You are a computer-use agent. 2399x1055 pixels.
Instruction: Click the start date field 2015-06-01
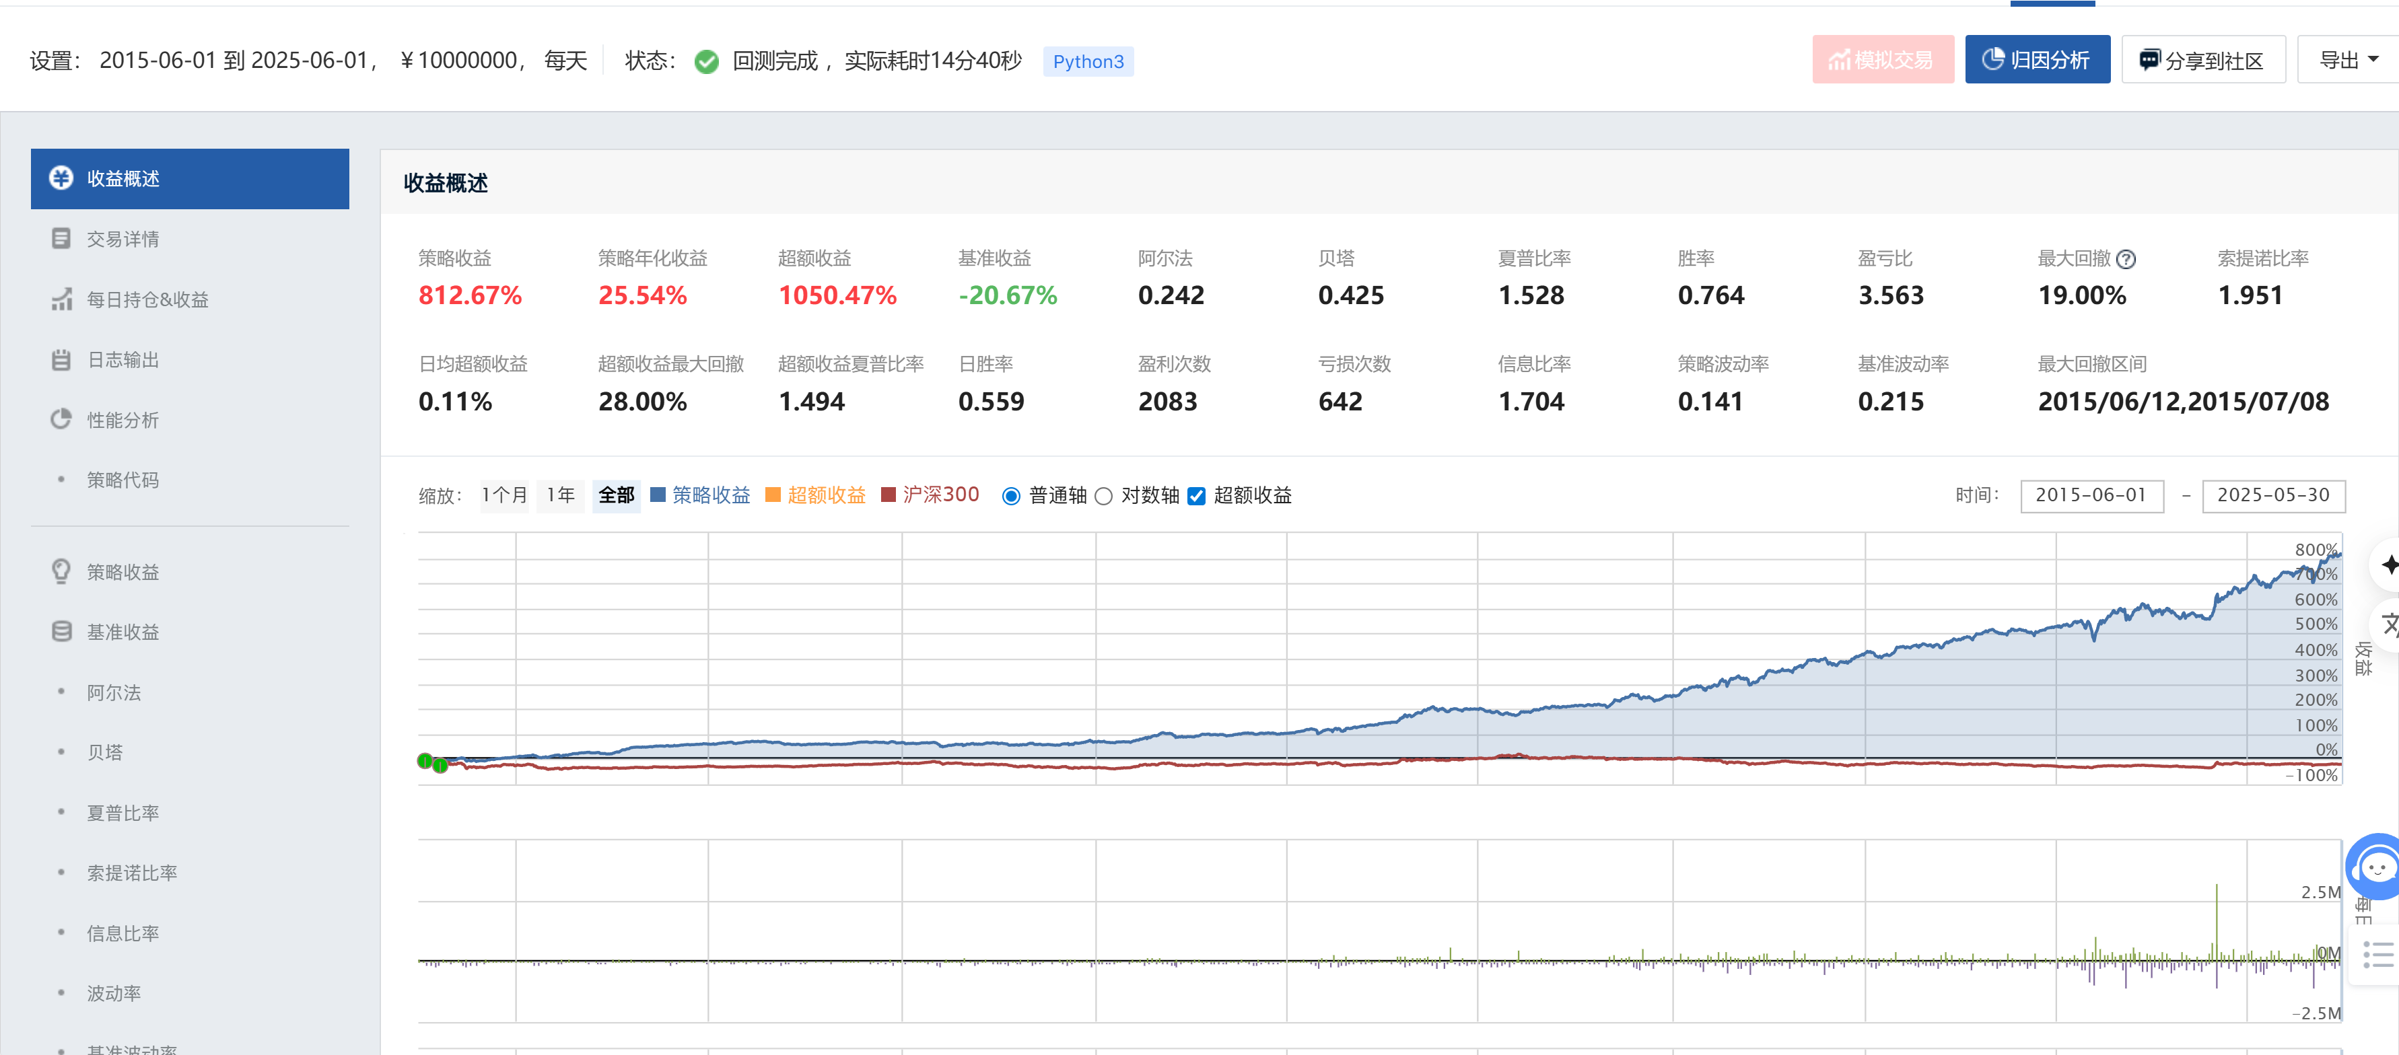tap(2091, 495)
